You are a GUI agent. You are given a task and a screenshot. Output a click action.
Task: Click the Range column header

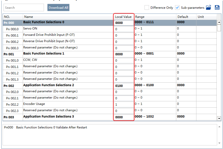click(155, 17)
